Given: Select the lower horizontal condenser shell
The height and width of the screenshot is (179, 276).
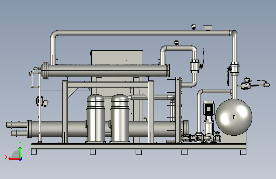Looking at the screenshot, I should tap(107, 129).
